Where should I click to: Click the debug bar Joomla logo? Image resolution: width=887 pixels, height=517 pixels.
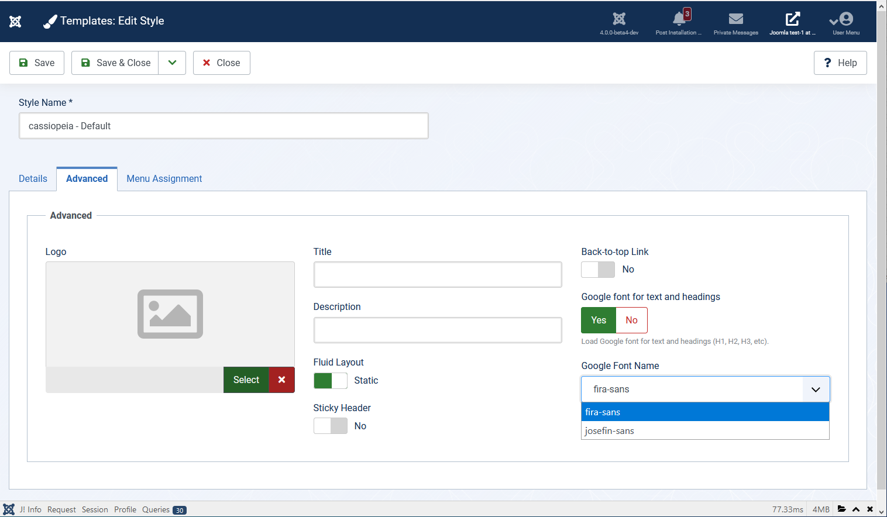[x=9, y=509]
